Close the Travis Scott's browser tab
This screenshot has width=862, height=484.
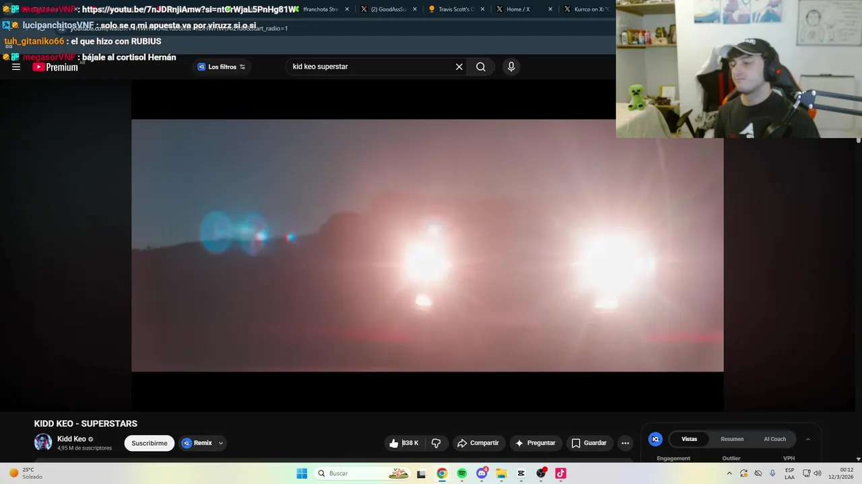[482, 9]
